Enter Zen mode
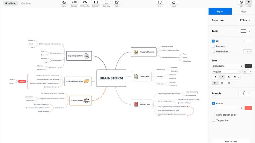The height and width of the screenshot is (143, 255). tap(160, 3)
